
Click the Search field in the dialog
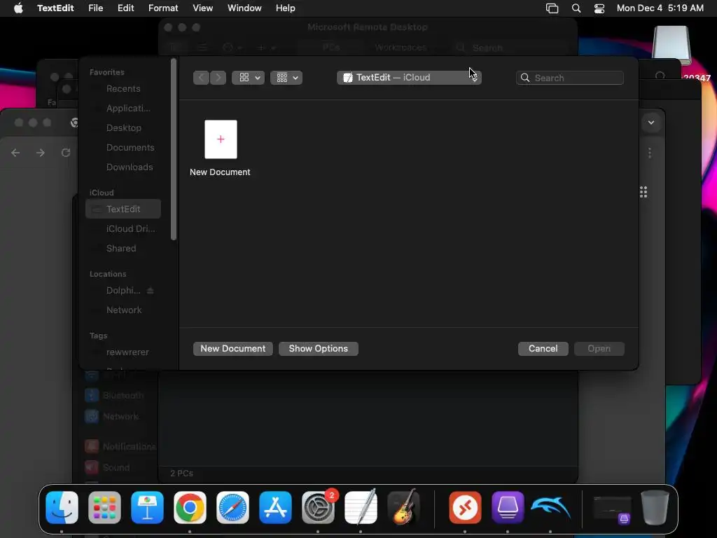coord(570,78)
